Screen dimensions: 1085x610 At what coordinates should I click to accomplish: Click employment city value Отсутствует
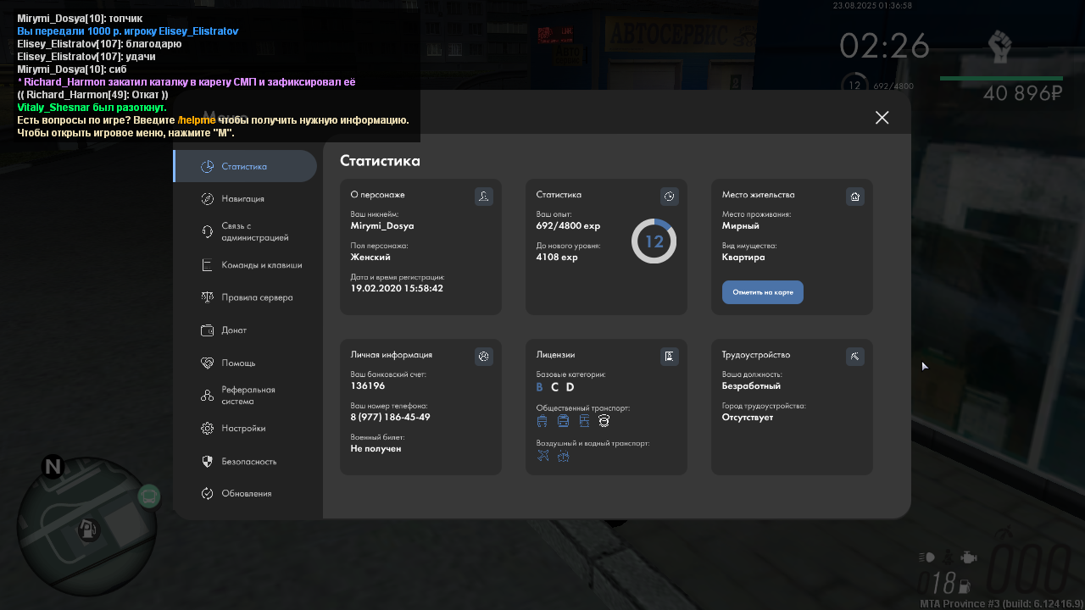748,417
